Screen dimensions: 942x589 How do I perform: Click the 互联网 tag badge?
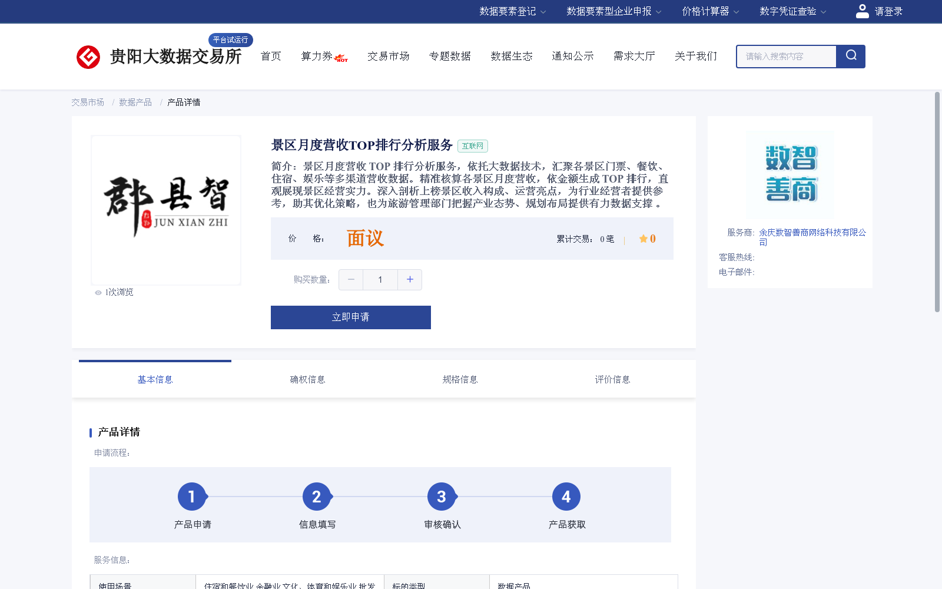tap(473, 146)
